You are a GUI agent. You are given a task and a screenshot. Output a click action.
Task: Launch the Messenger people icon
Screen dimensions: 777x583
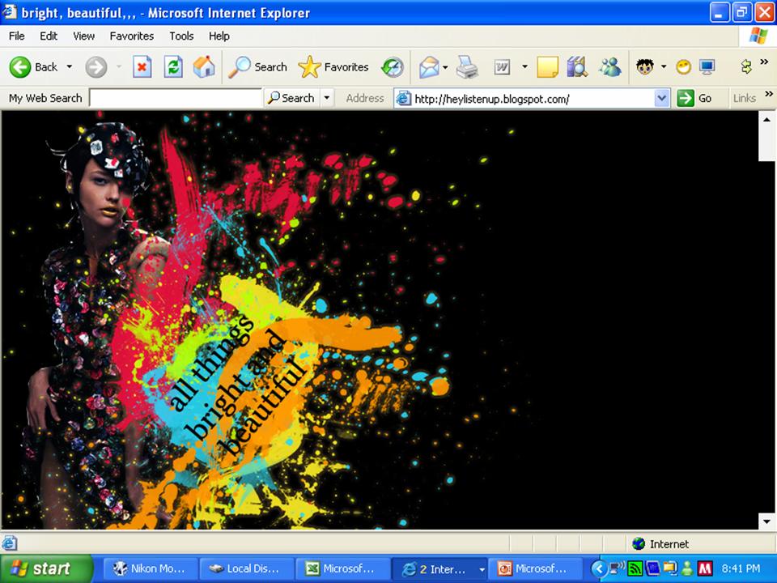coord(610,67)
